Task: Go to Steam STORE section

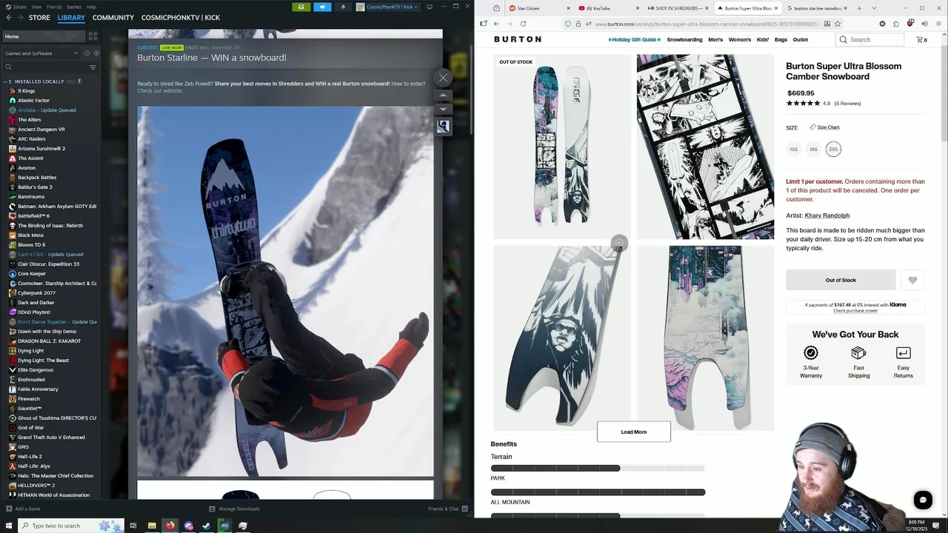Action: pos(39,17)
